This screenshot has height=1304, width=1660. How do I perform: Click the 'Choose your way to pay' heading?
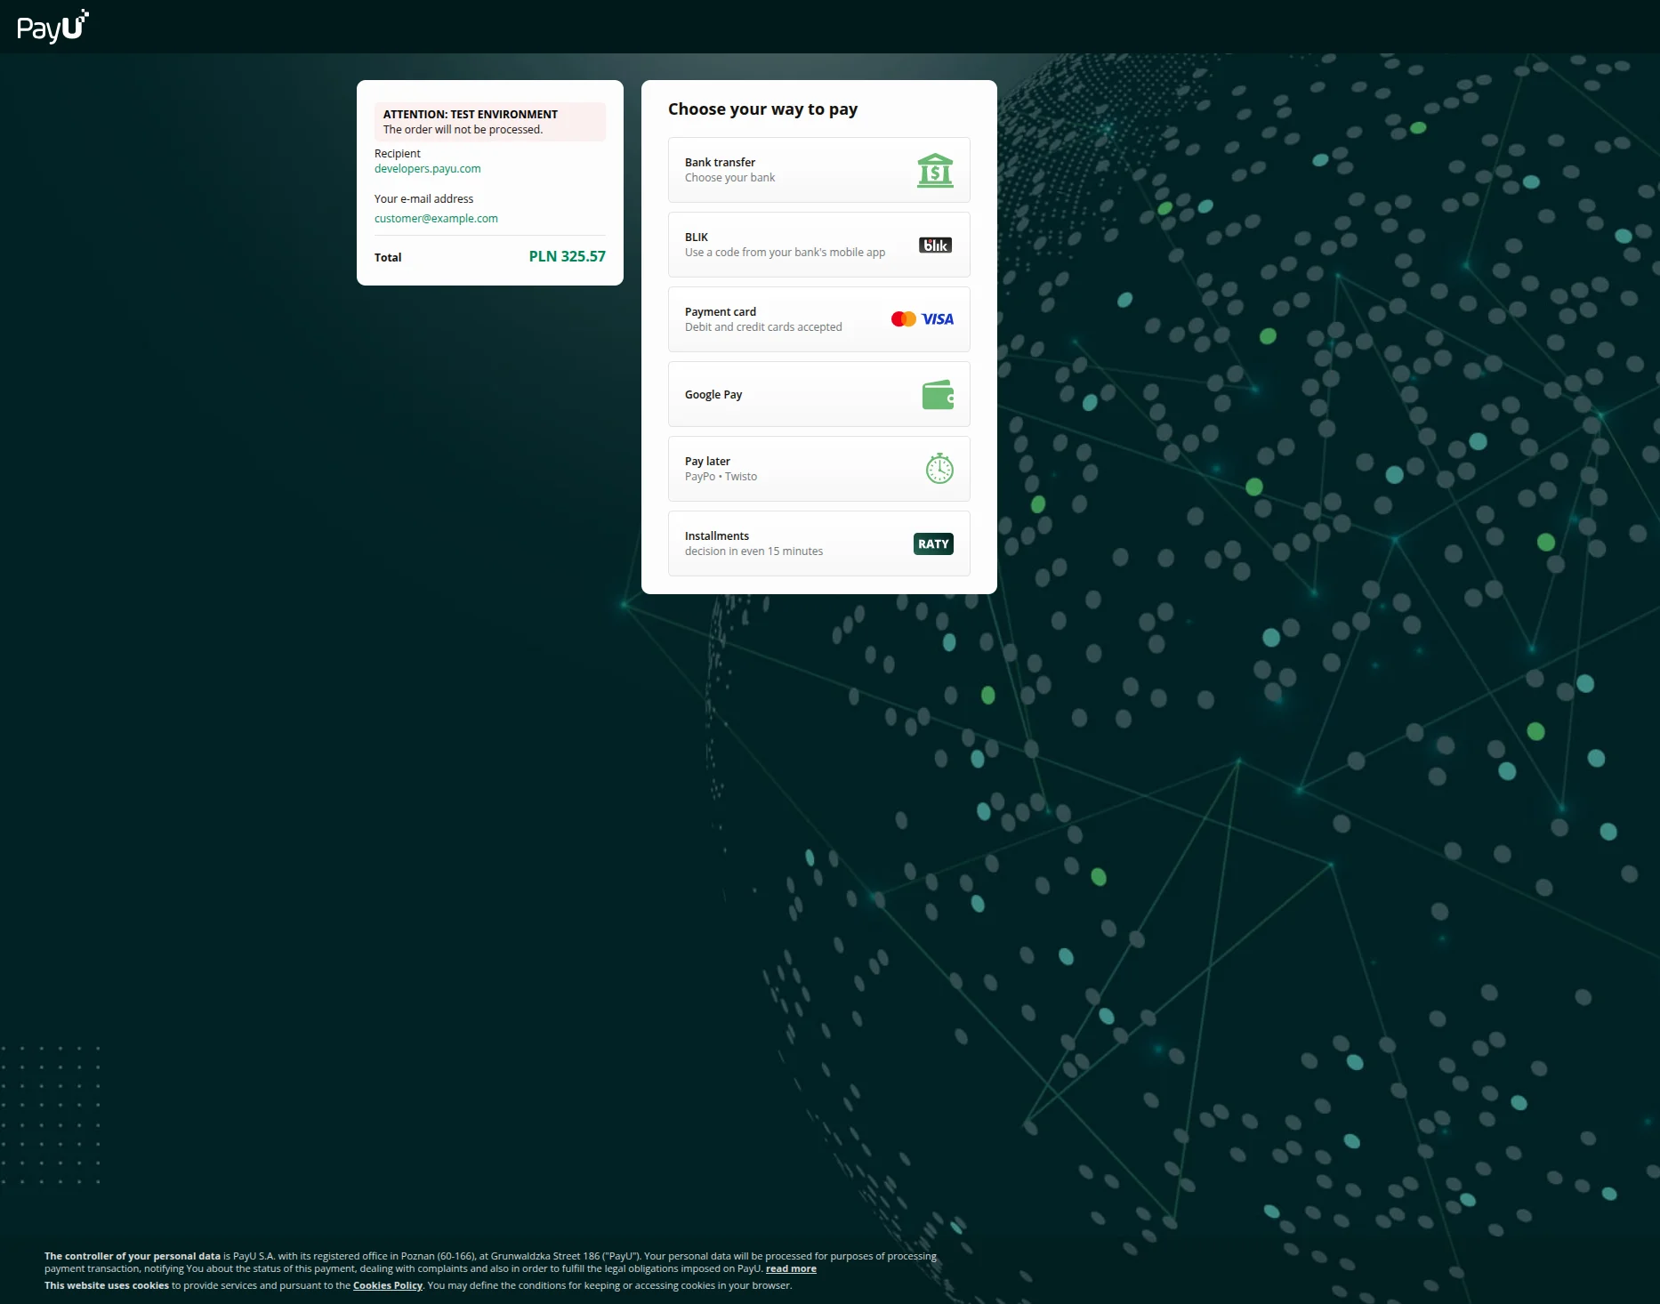[762, 109]
